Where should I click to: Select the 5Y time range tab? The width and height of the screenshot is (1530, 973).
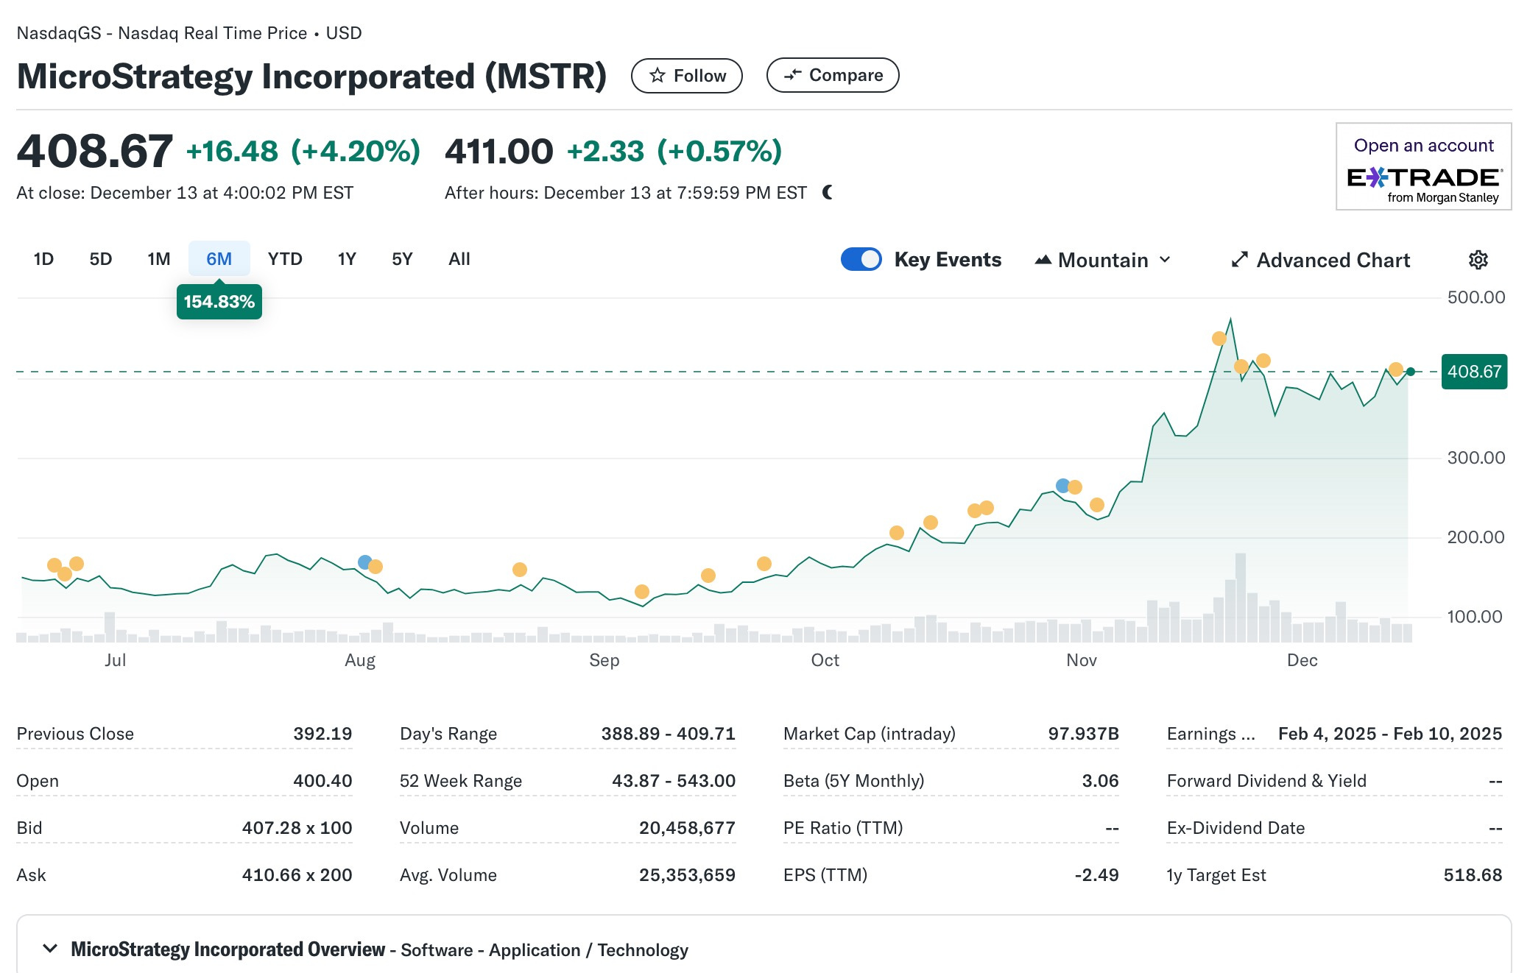coord(402,259)
